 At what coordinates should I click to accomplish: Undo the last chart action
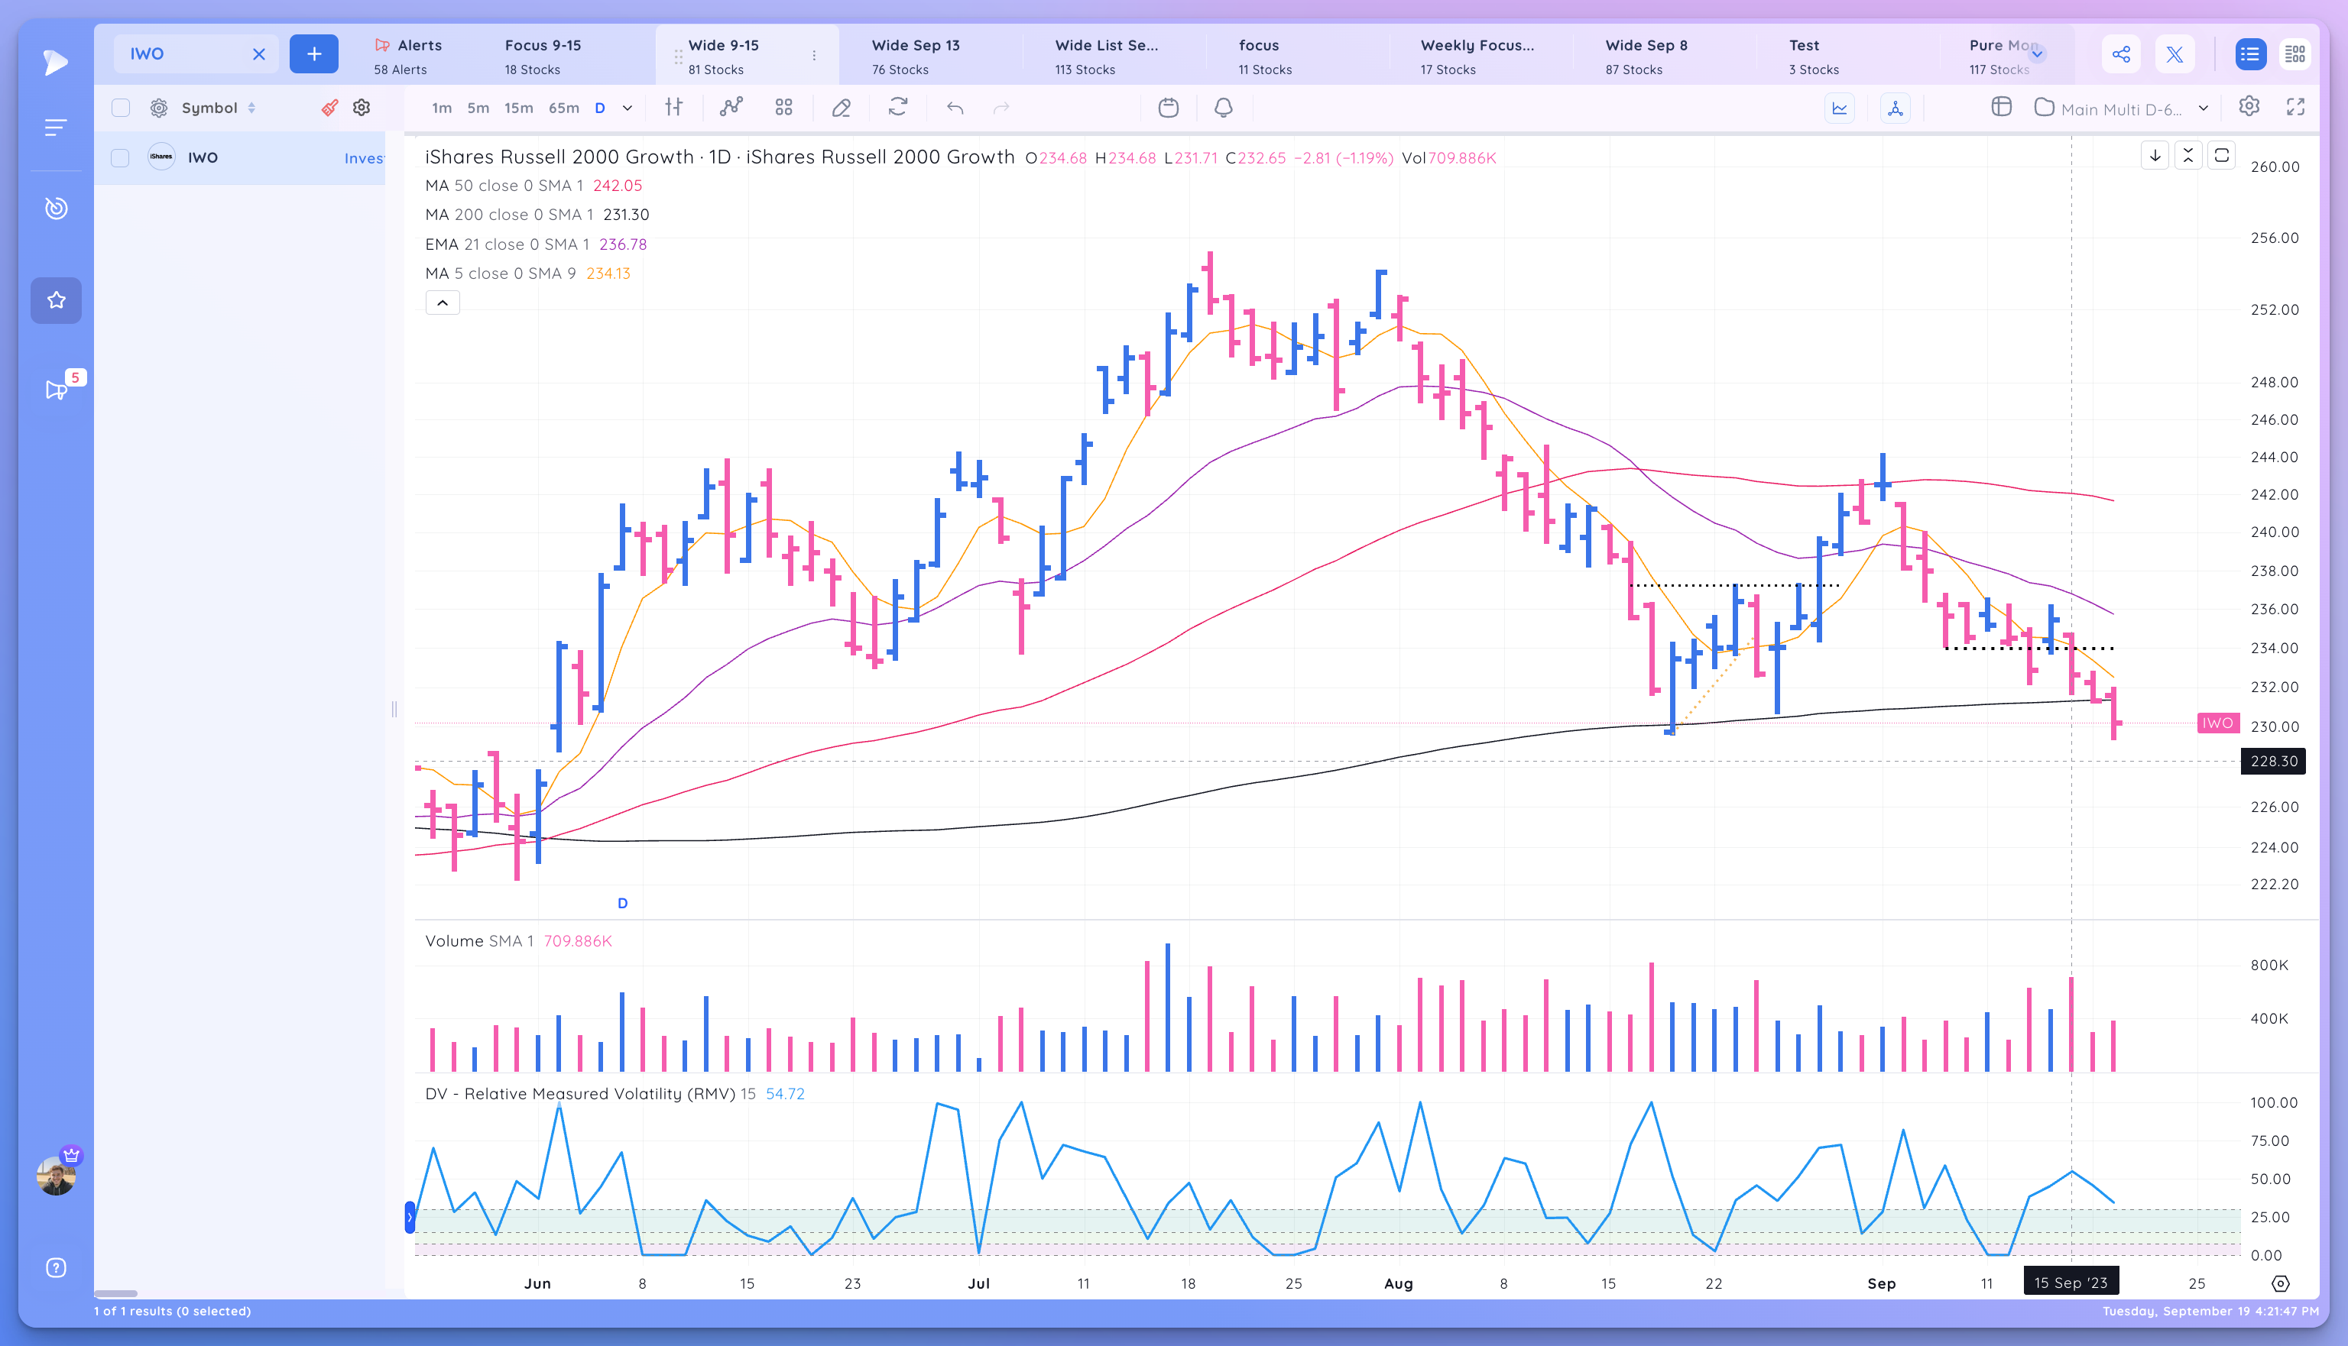(x=955, y=108)
